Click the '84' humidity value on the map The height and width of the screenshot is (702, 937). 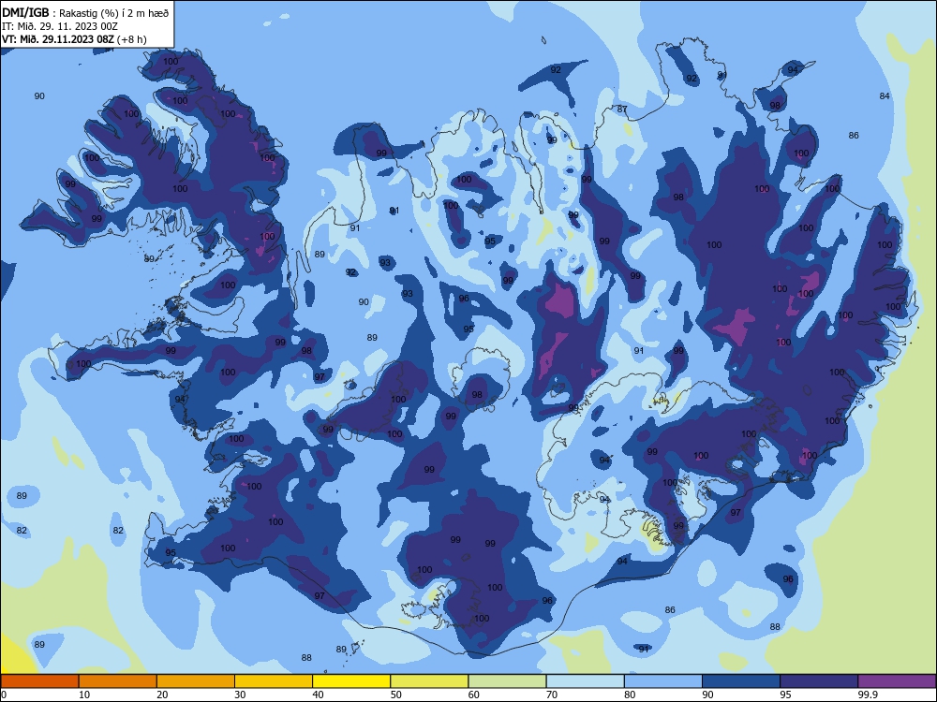885,96
